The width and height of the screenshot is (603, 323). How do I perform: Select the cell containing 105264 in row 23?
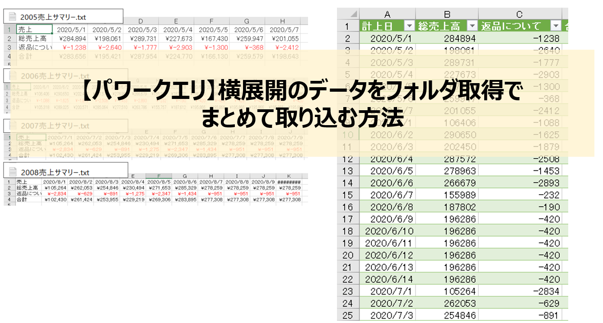(x=447, y=291)
